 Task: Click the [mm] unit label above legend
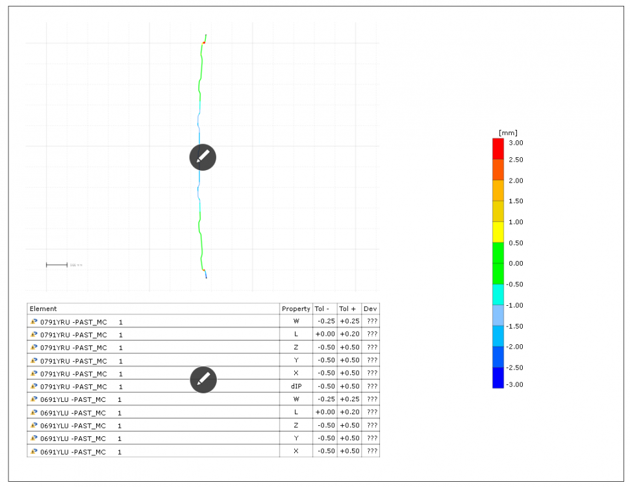(507, 132)
